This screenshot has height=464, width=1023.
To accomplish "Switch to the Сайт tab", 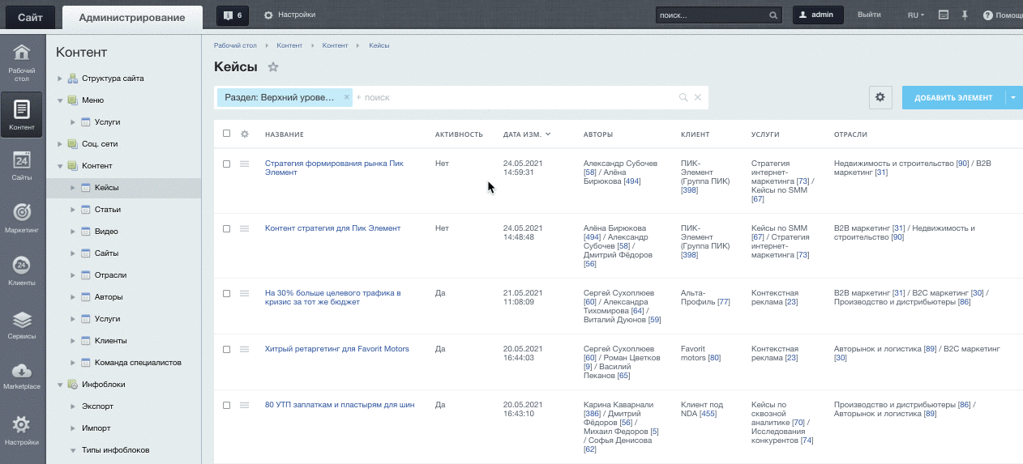I will pos(30,17).
